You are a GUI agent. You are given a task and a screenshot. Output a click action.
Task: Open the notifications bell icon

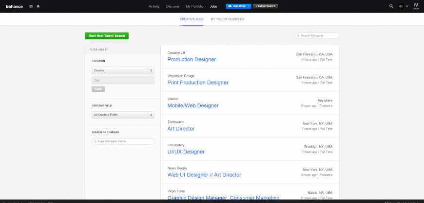38,6
